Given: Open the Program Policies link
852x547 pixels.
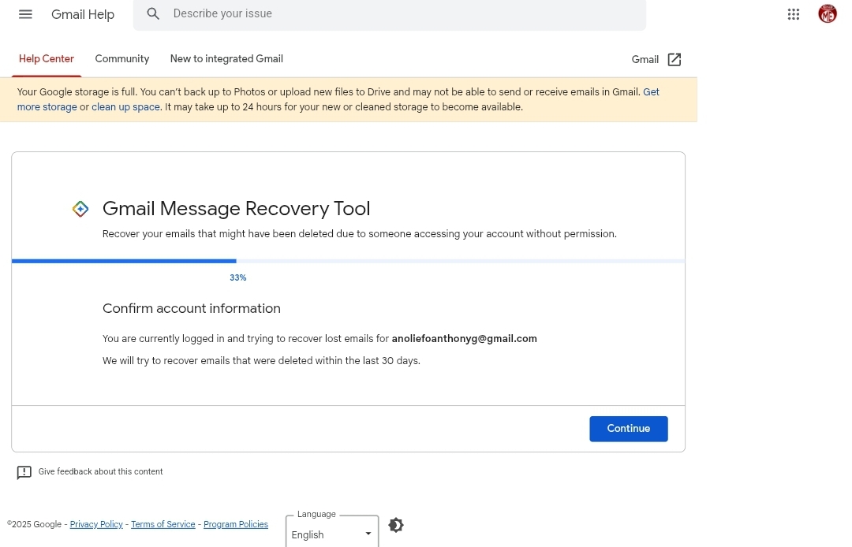Looking at the screenshot, I should (x=236, y=524).
